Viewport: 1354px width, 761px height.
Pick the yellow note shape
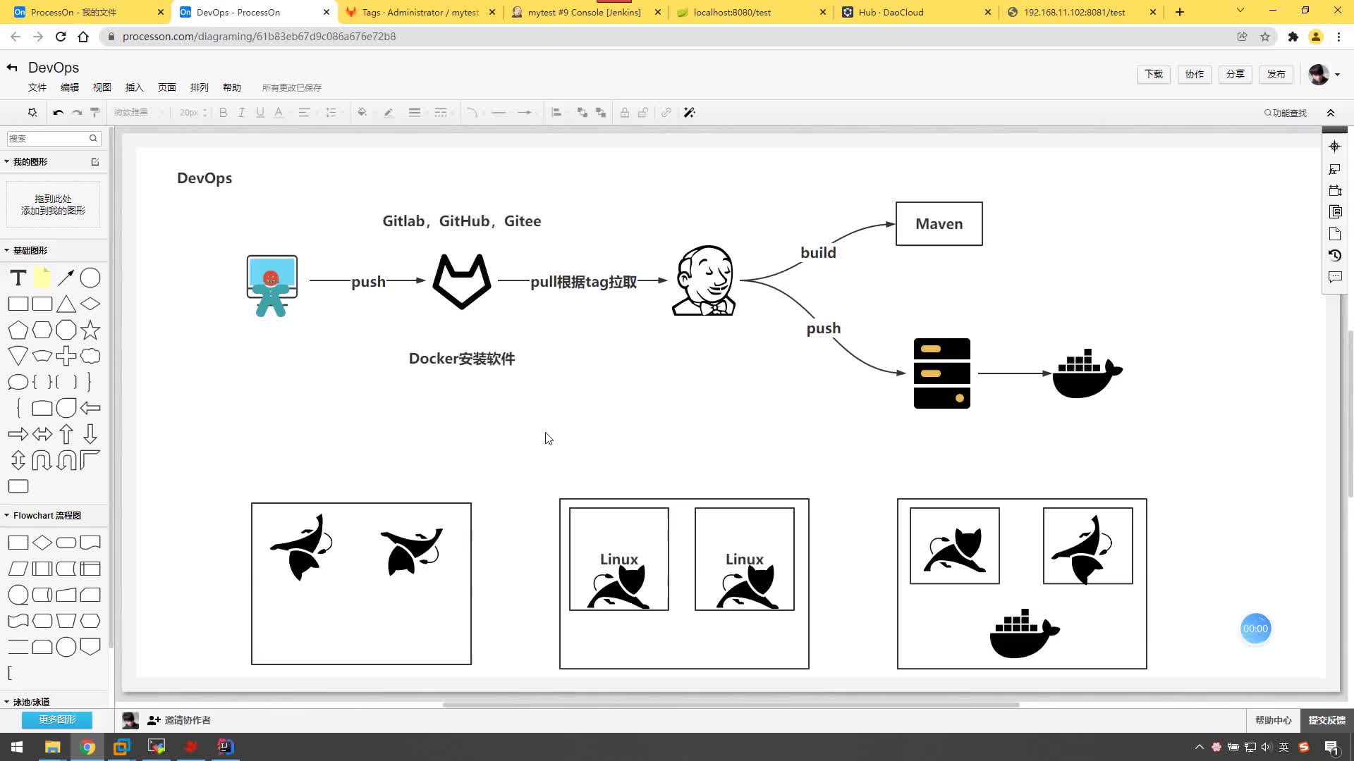42,278
